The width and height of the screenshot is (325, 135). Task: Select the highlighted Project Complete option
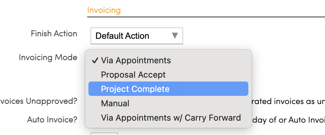135,89
